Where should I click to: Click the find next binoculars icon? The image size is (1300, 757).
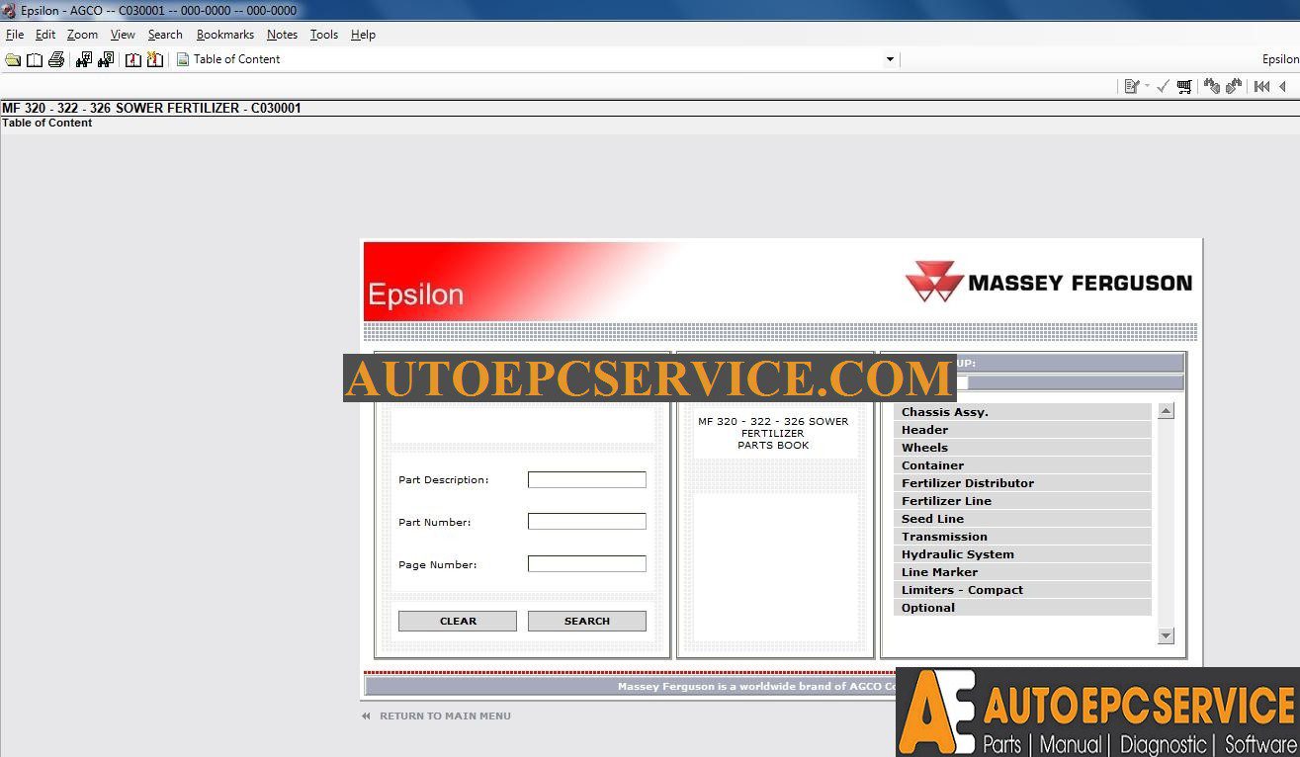[x=1234, y=86]
